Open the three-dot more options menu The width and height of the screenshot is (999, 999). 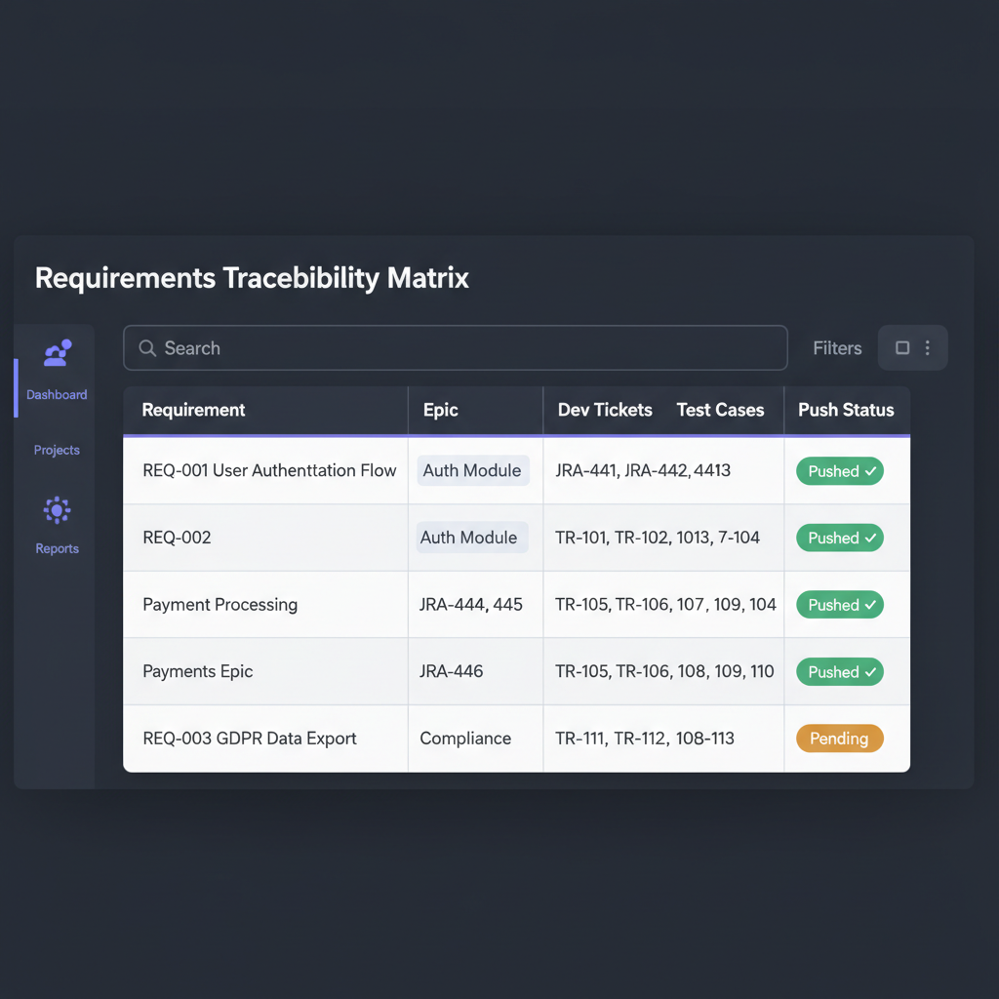(x=928, y=348)
